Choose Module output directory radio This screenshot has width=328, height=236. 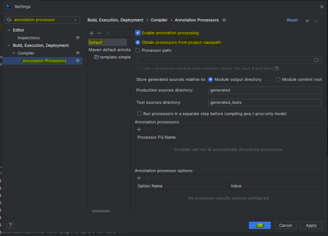[x=210, y=80]
